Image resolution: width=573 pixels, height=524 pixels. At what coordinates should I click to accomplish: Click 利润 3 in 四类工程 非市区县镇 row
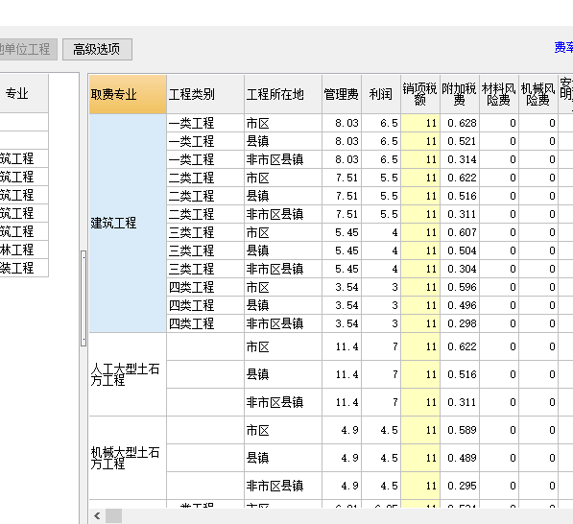pyautogui.click(x=381, y=323)
